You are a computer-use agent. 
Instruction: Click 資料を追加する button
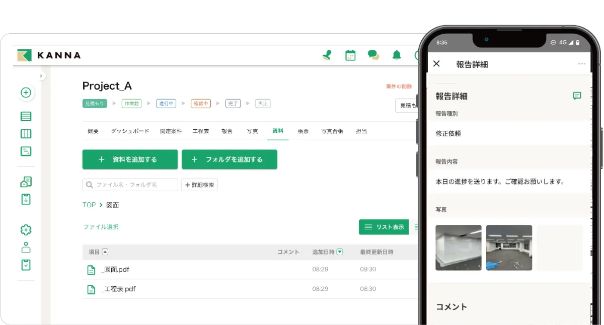coord(130,159)
